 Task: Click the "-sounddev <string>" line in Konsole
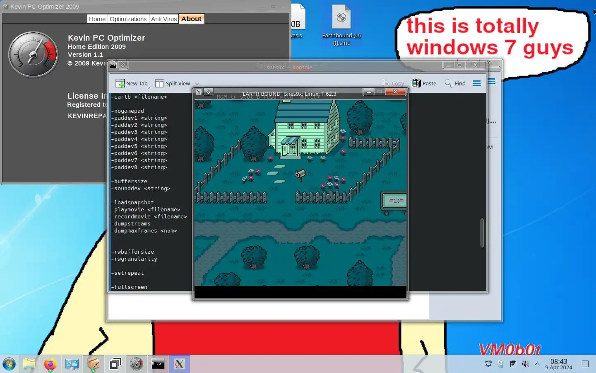pyautogui.click(x=141, y=188)
